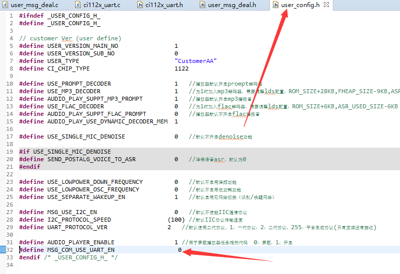
Task: Click the ci112x_uart.h header file icon
Action: coord(140,5)
